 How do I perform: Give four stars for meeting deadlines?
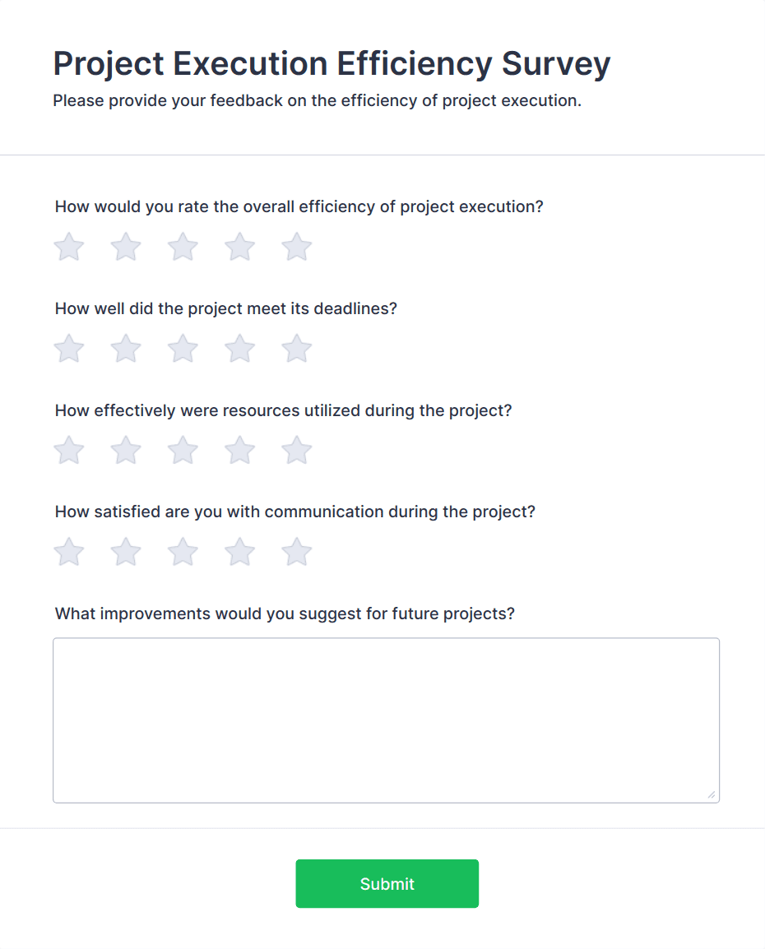tap(239, 348)
